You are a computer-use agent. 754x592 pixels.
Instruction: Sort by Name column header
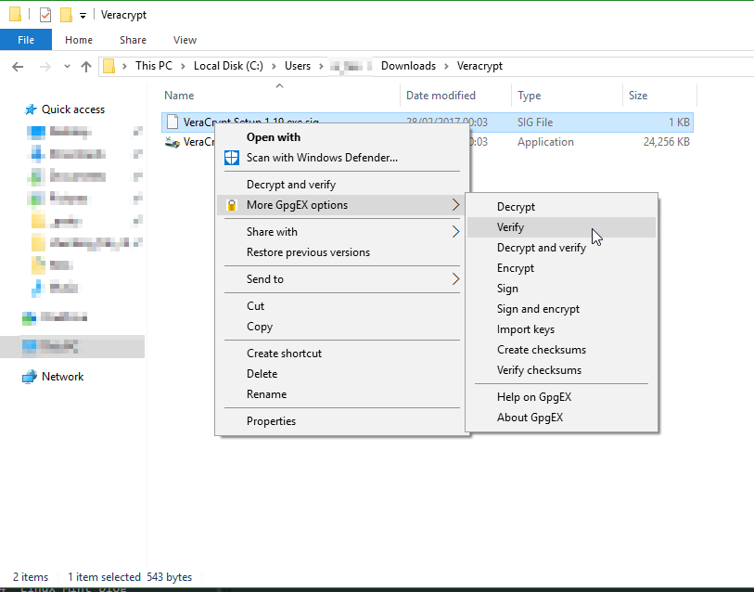179,96
